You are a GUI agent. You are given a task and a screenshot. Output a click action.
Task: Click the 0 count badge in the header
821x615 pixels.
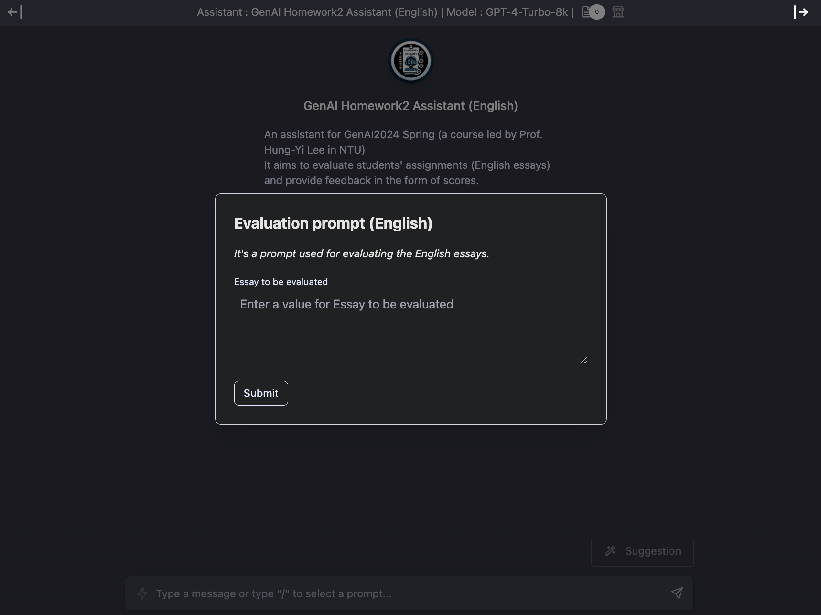pos(596,12)
